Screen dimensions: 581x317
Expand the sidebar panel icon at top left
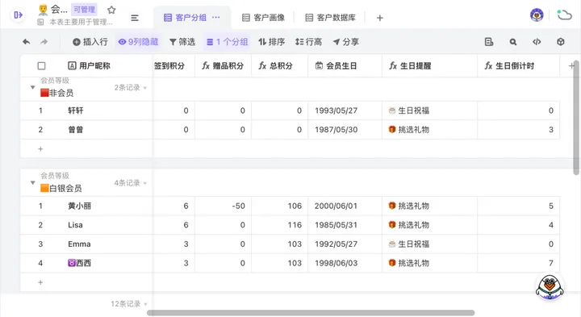click(18, 15)
